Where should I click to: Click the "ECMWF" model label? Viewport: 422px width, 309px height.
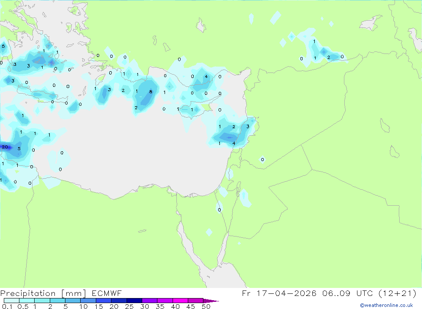click(x=107, y=293)
